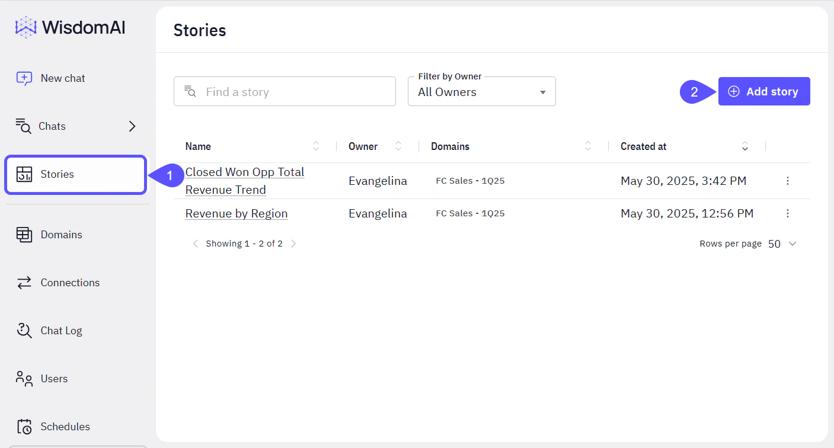Open the All Owners filter dropdown

[481, 92]
